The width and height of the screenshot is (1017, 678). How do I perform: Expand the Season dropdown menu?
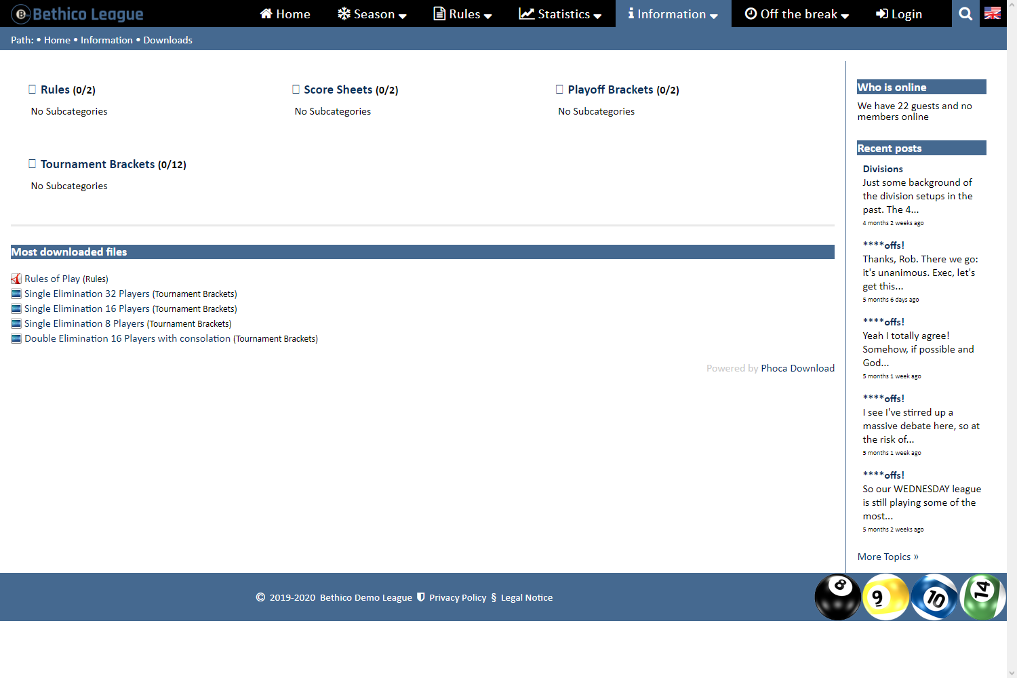click(372, 14)
